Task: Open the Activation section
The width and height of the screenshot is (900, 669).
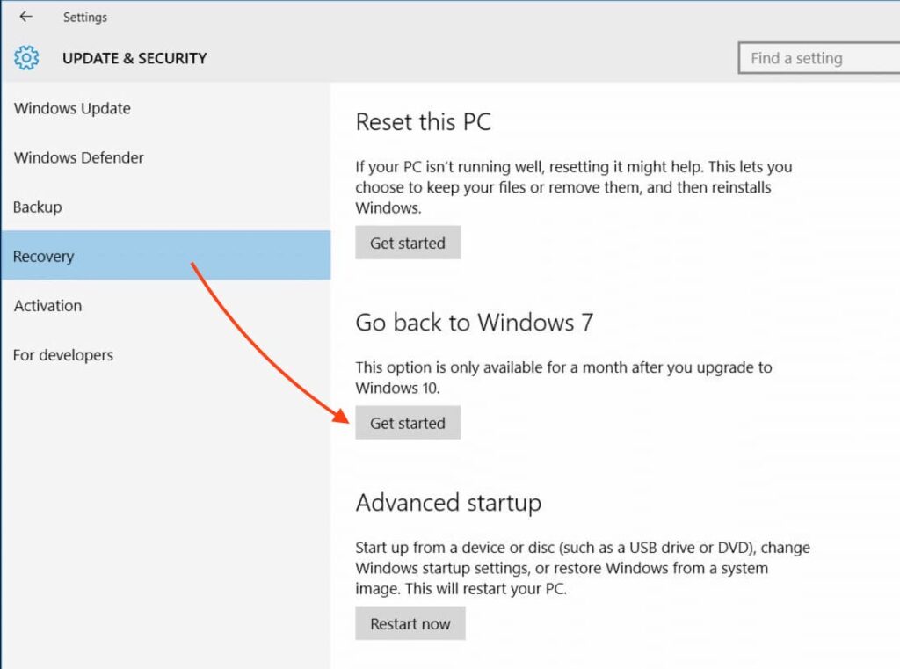Action: click(x=166, y=306)
